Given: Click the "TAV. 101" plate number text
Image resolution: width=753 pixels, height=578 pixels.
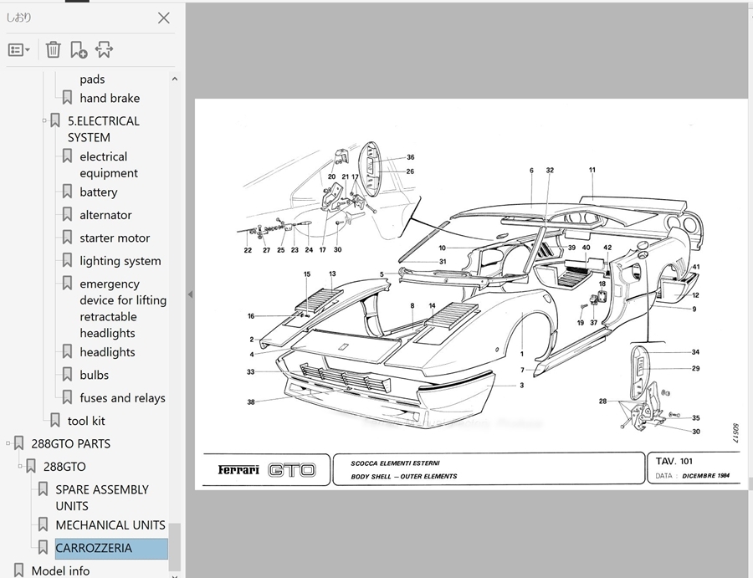Looking at the screenshot, I should click(x=674, y=462).
